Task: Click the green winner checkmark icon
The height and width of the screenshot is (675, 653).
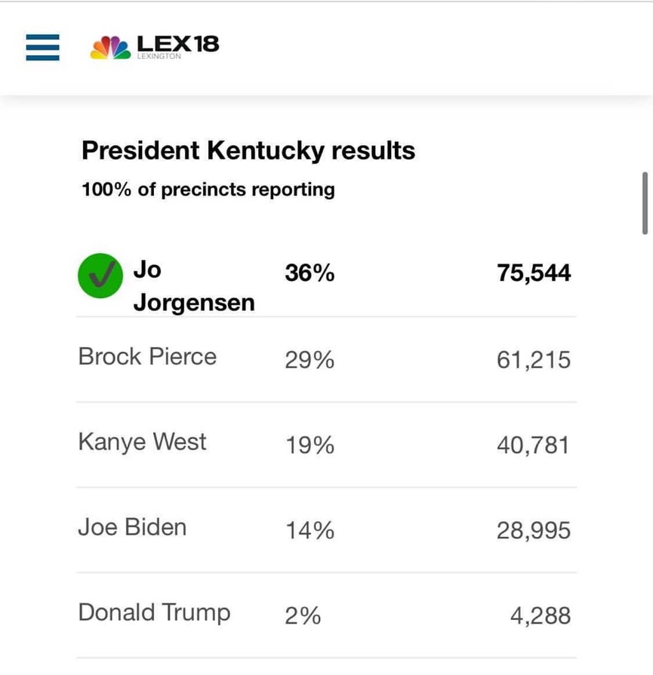Action: [x=100, y=276]
